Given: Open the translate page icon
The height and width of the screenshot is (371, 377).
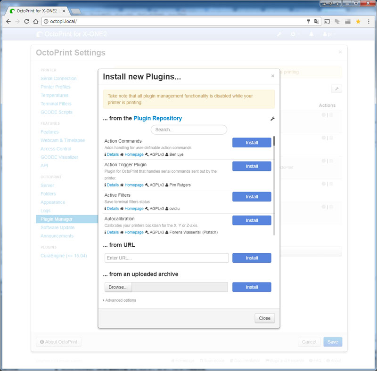Looking at the screenshot, I should pos(316,21).
